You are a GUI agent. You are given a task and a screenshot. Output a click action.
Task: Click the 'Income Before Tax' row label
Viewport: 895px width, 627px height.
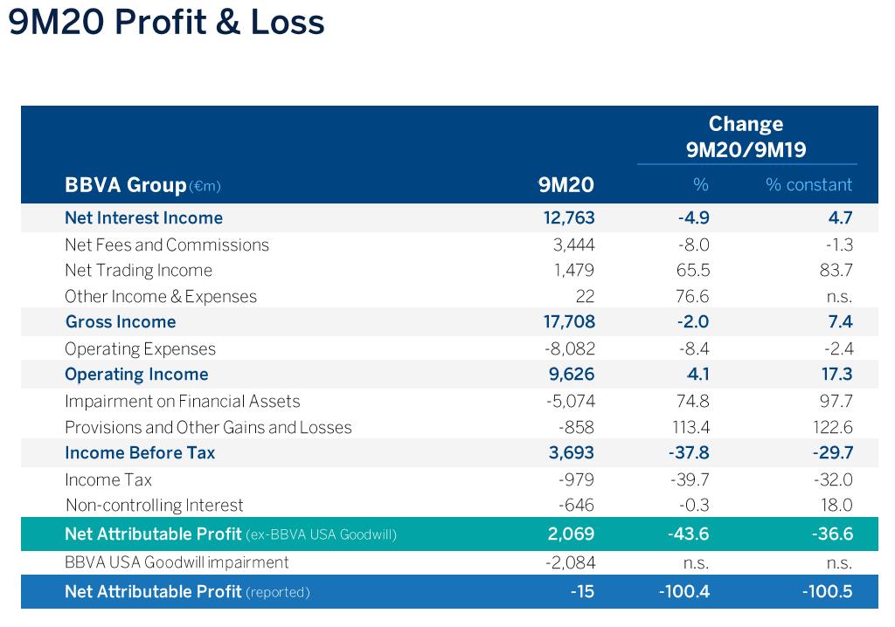pyautogui.click(x=140, y=453)
